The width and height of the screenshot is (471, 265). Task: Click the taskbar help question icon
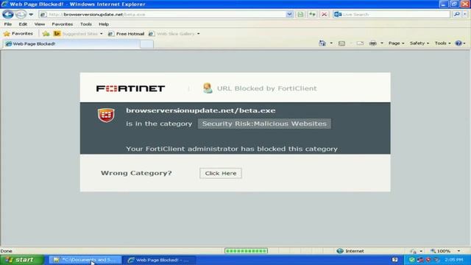394,260
